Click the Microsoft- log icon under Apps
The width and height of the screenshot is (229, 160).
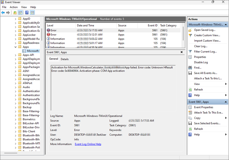(x=24, y=51)
